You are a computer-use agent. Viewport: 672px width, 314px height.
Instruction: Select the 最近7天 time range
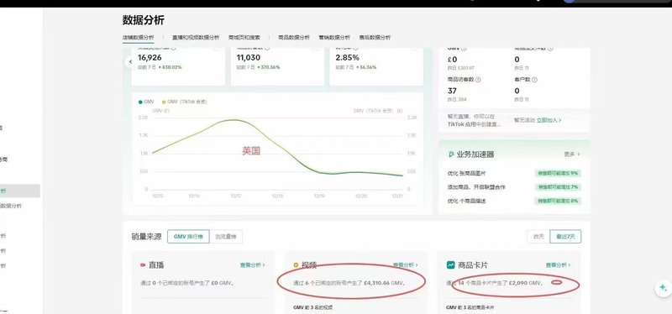pyautogui.click(x=565, y=237)
